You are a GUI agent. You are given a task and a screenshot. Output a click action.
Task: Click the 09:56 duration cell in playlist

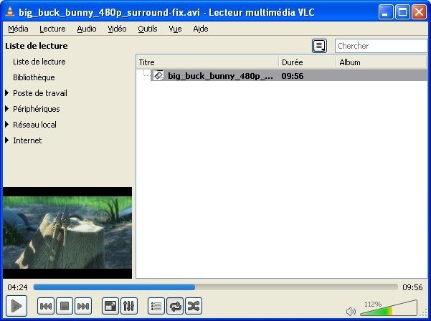click(x=293, y=76)
